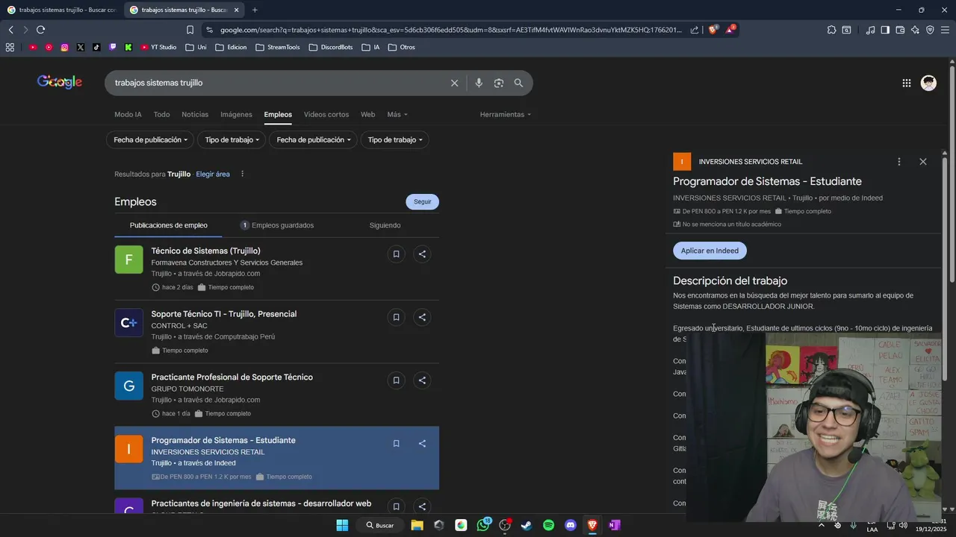956x537 pixels.
Task: Expand the second Tipo de trabajo filter
Action: point(395,139)
